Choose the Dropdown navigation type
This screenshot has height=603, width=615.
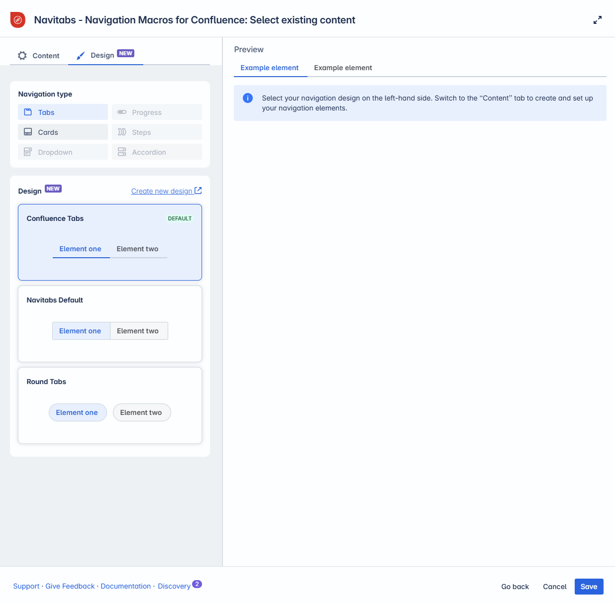click(x=63, y=152)
